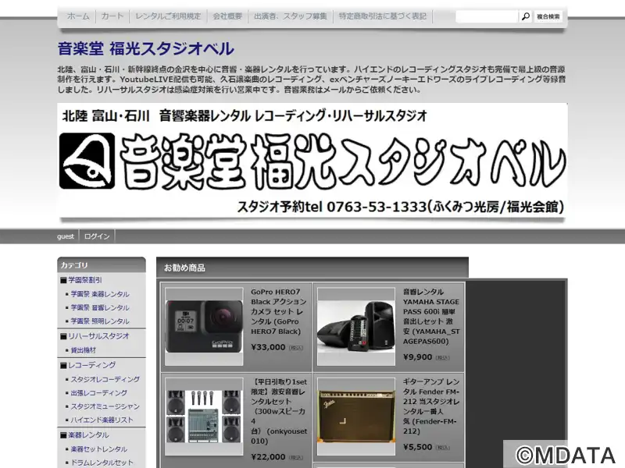Click the Fender guitar amp thumbnail
The width and height of the screenshot is (625, 468).
click(356, 417)
